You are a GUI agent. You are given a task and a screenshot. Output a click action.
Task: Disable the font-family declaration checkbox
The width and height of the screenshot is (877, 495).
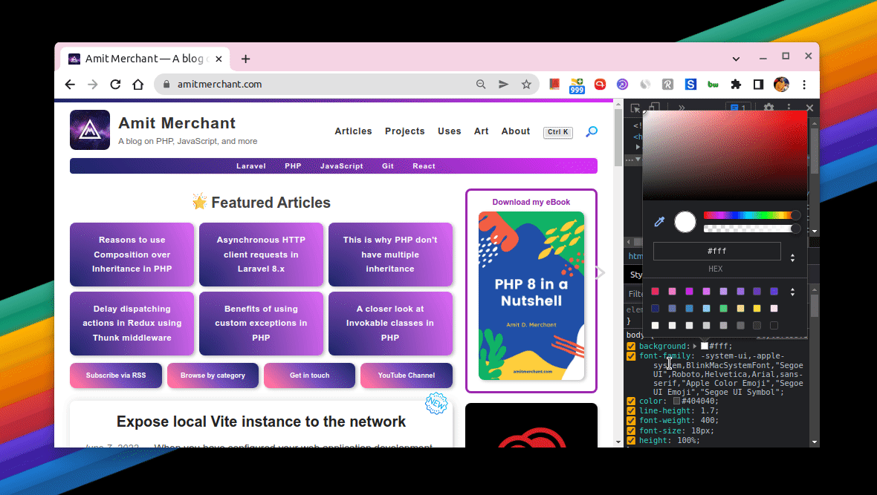(630, 356)
